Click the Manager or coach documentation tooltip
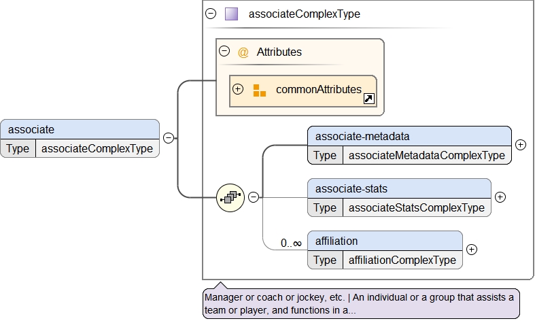 pyautogui.click(x=360, y=304)
